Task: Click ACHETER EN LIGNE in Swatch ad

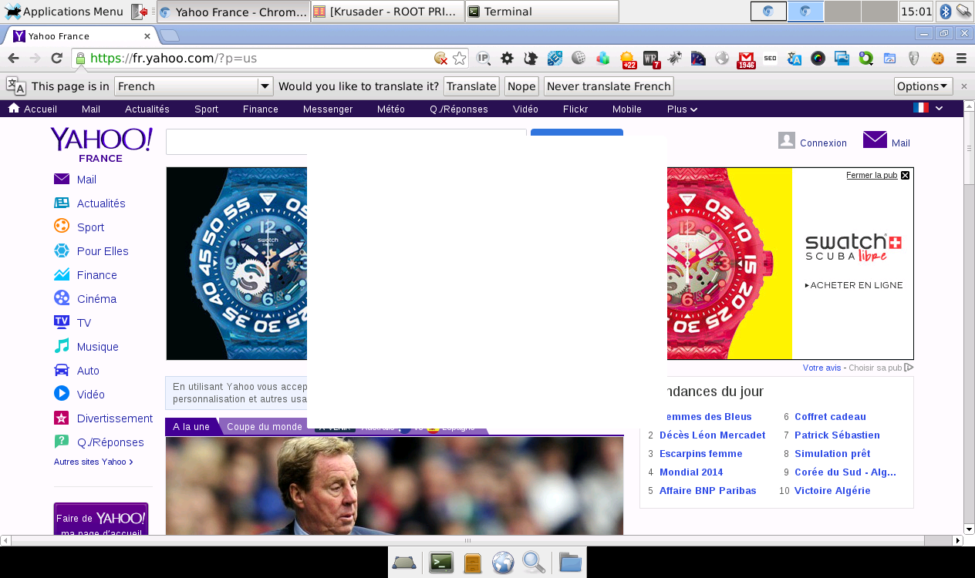Action: (854, 285)
